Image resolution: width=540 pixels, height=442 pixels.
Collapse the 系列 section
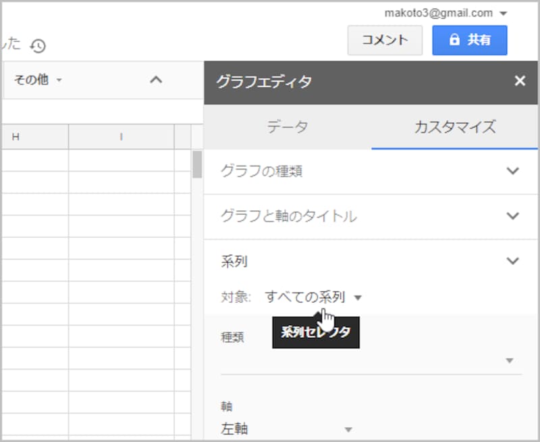click(511, 261)
